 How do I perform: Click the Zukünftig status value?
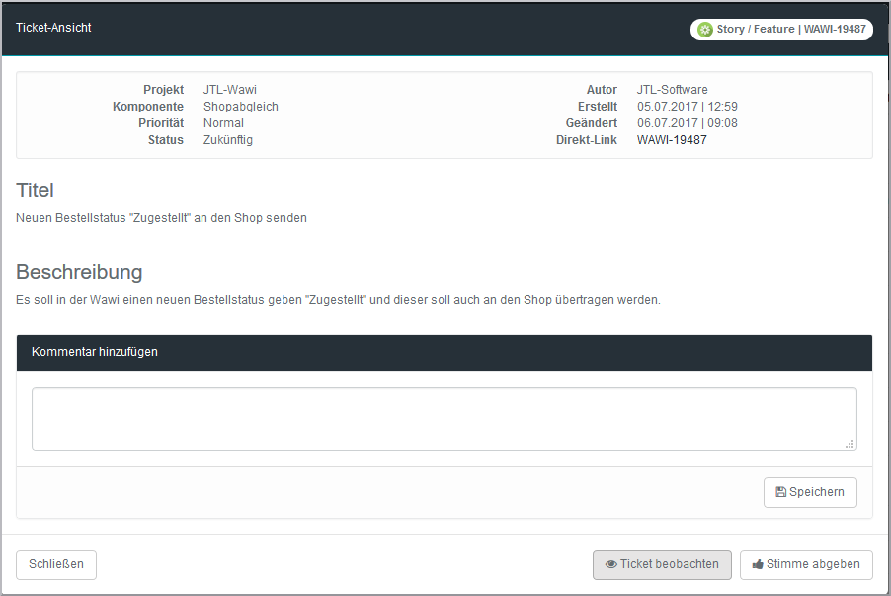coord(228,140)
